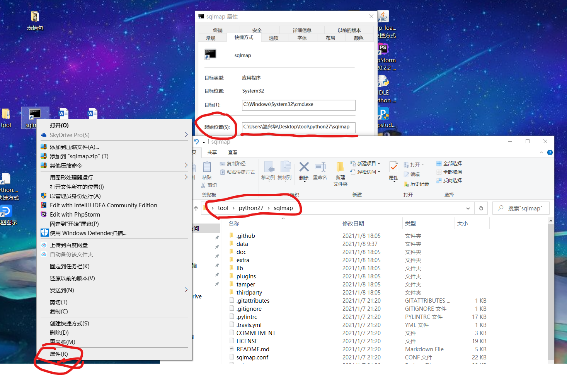The image size is (567, 376).
Task: Click the refresh button beside address bar
Action: point(481,208)
